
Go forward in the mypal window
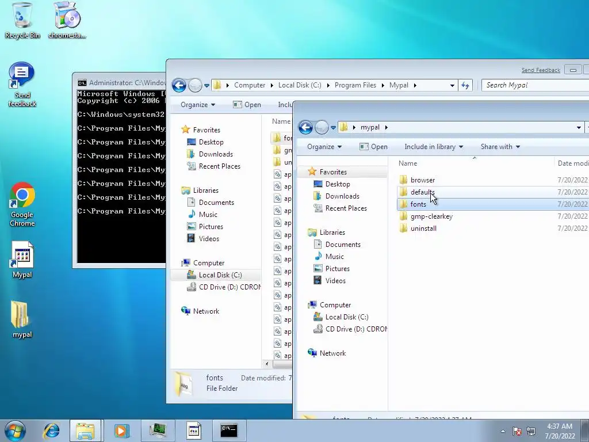(x=322, y=127)
